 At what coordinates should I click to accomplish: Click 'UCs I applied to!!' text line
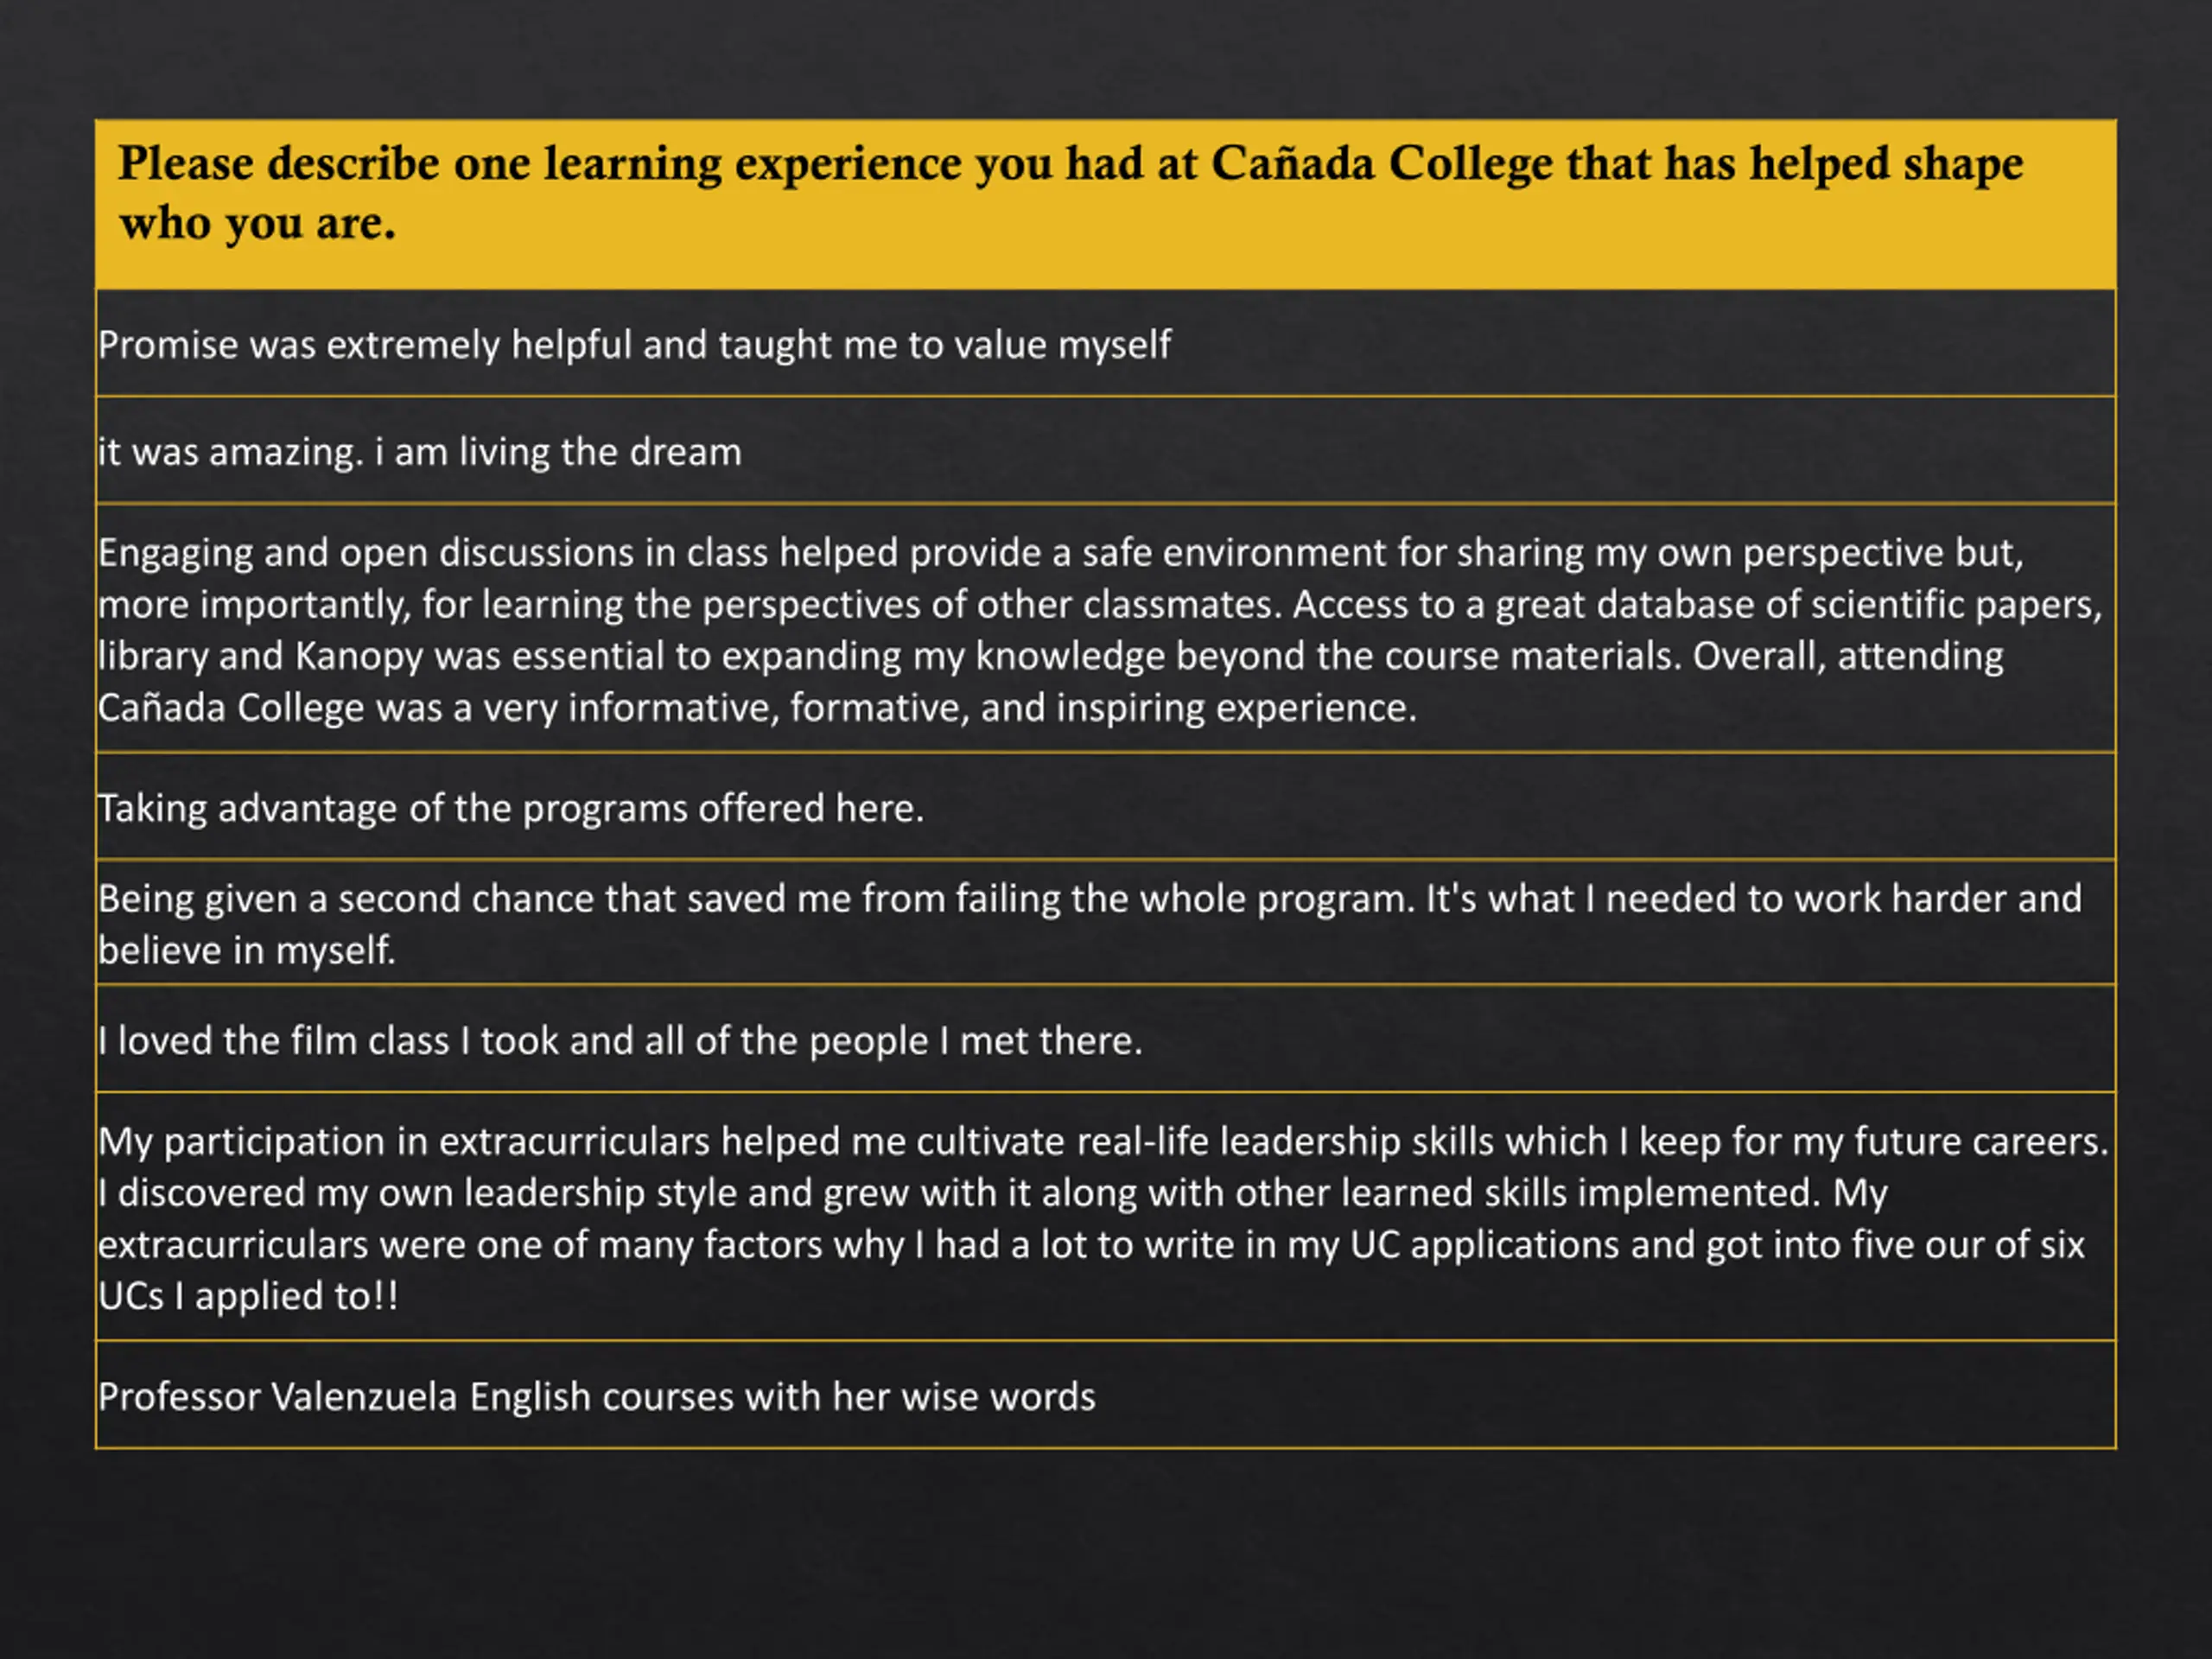pos(248,1296)
